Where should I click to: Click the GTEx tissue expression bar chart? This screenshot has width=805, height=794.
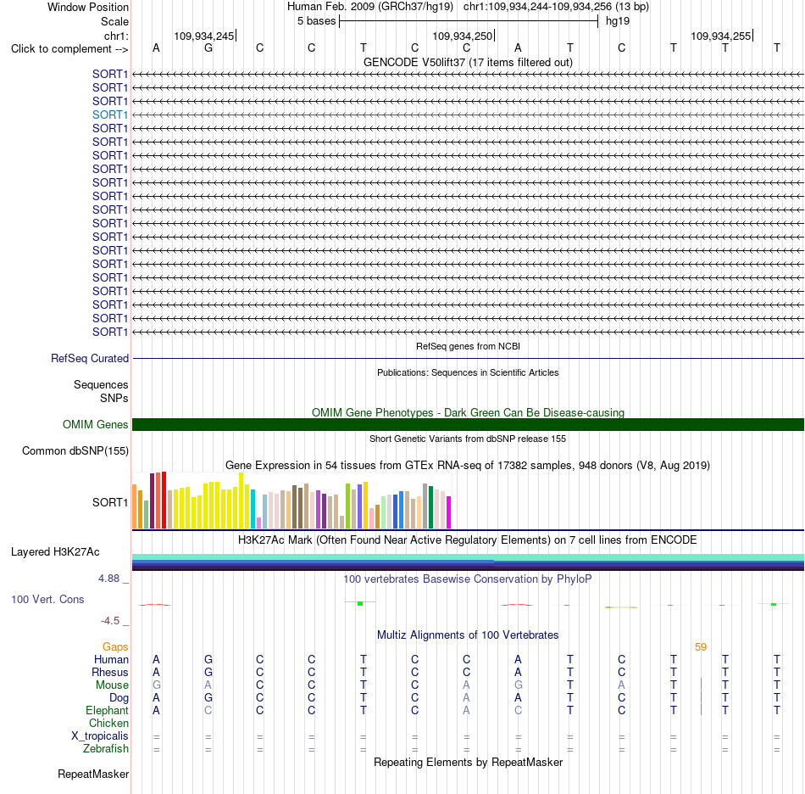point(291,500)
